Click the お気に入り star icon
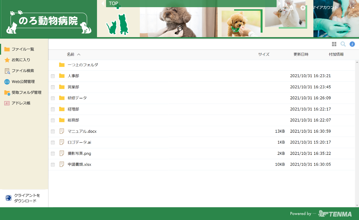 [7, 60]
